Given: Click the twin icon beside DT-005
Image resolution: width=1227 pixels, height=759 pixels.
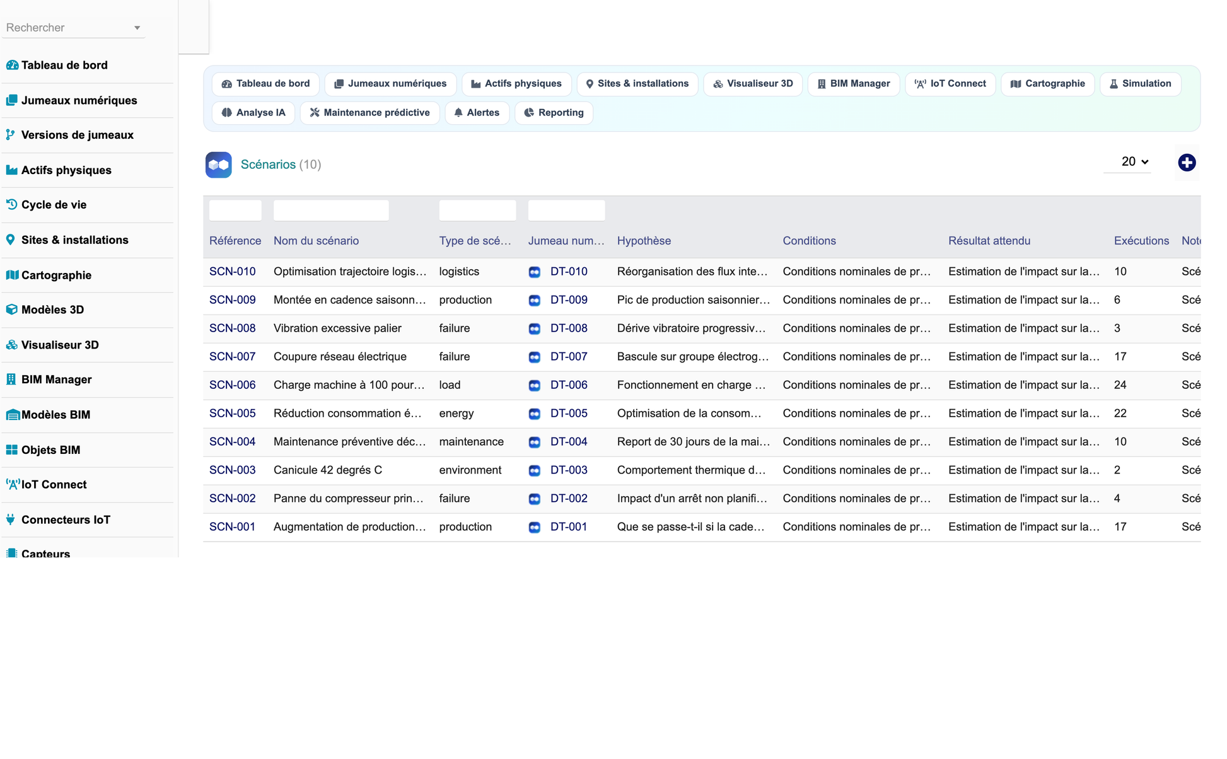Looking at the screenshot, I should (x=534, y=414).
